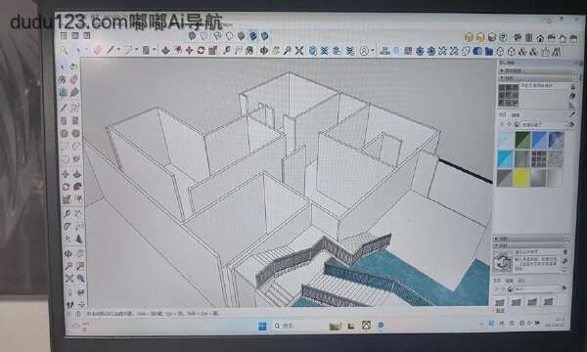This screenshot has width=587, height=352.
Task: Select the Orbit tool in top toolbar
Action: tap(264, 51)
